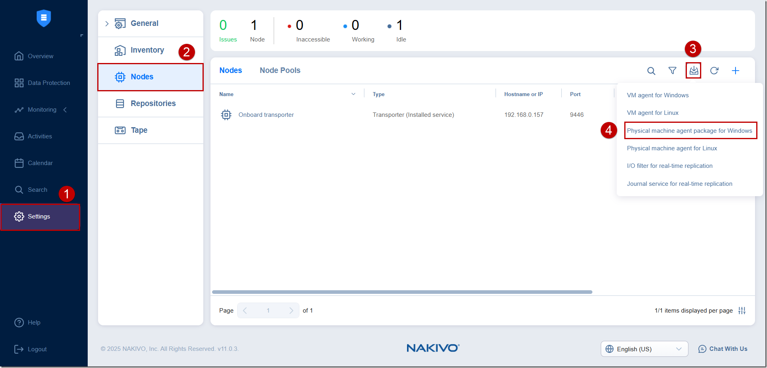
Task: Open the English (US) language dropdown
Action: [645, 349]
